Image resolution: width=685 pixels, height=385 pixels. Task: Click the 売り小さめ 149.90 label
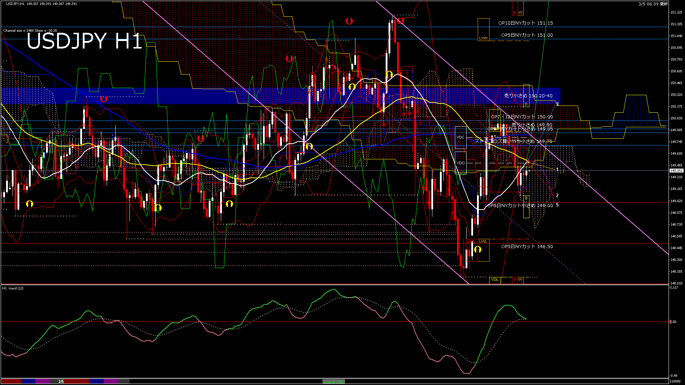click(532, 125)
